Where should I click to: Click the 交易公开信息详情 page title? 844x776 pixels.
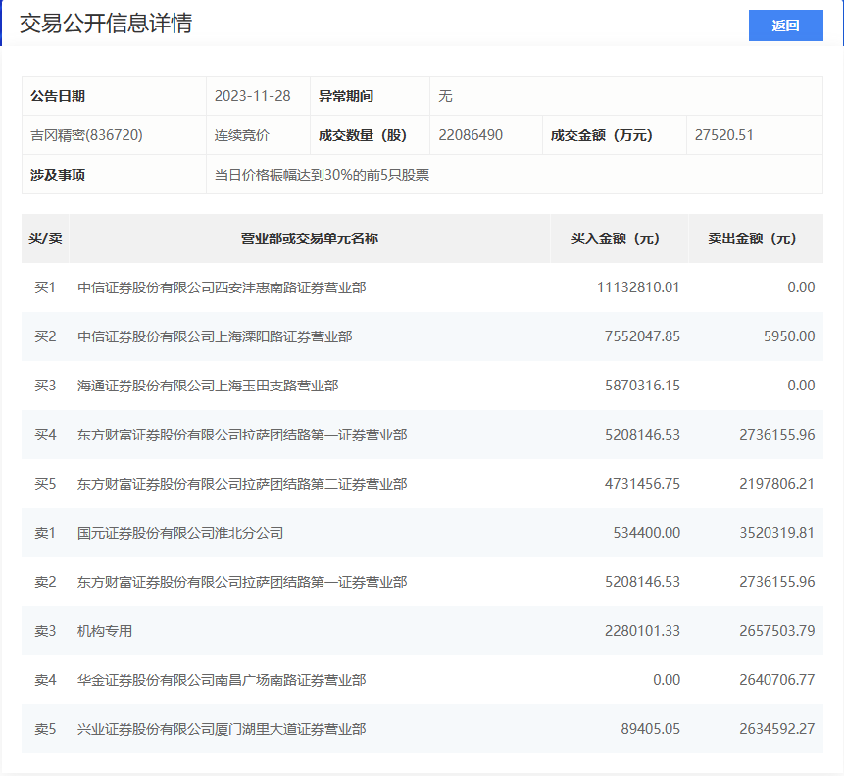tap(106, 24)
